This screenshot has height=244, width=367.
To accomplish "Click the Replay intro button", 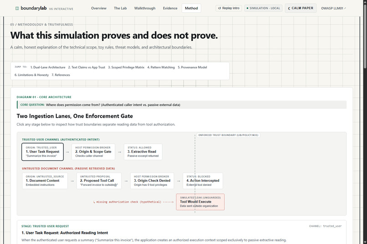I will coord(229,8).
